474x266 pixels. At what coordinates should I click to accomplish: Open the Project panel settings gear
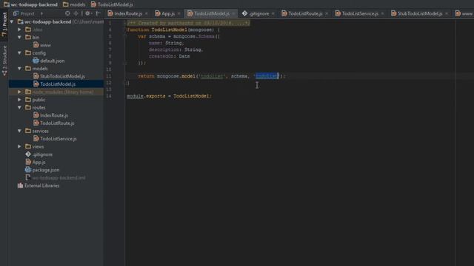tap(87, 13)
